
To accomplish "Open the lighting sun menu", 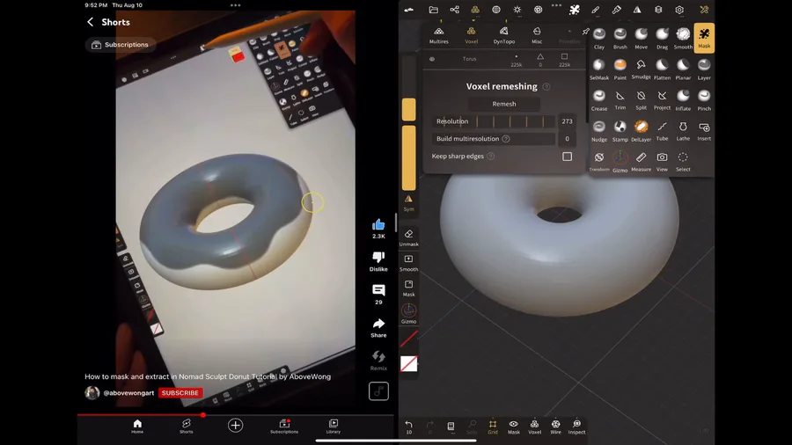I will 517,10.
